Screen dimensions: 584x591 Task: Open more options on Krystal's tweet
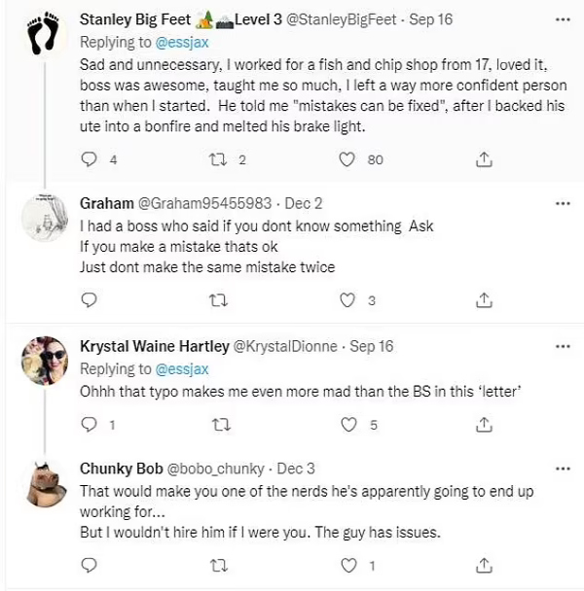[x=562, y=345]
